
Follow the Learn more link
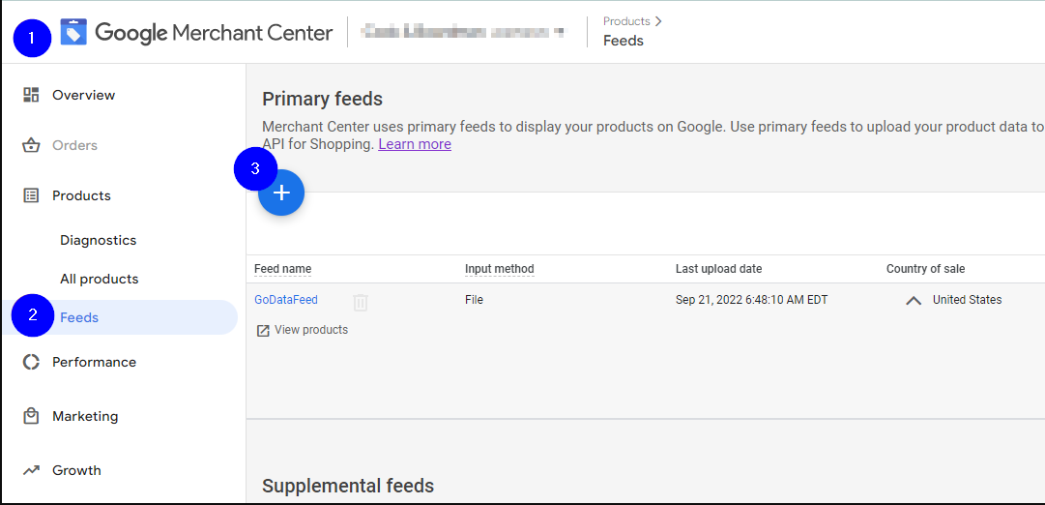click(414, 144)
